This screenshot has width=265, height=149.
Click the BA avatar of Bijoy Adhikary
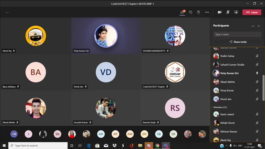[36, 72]
